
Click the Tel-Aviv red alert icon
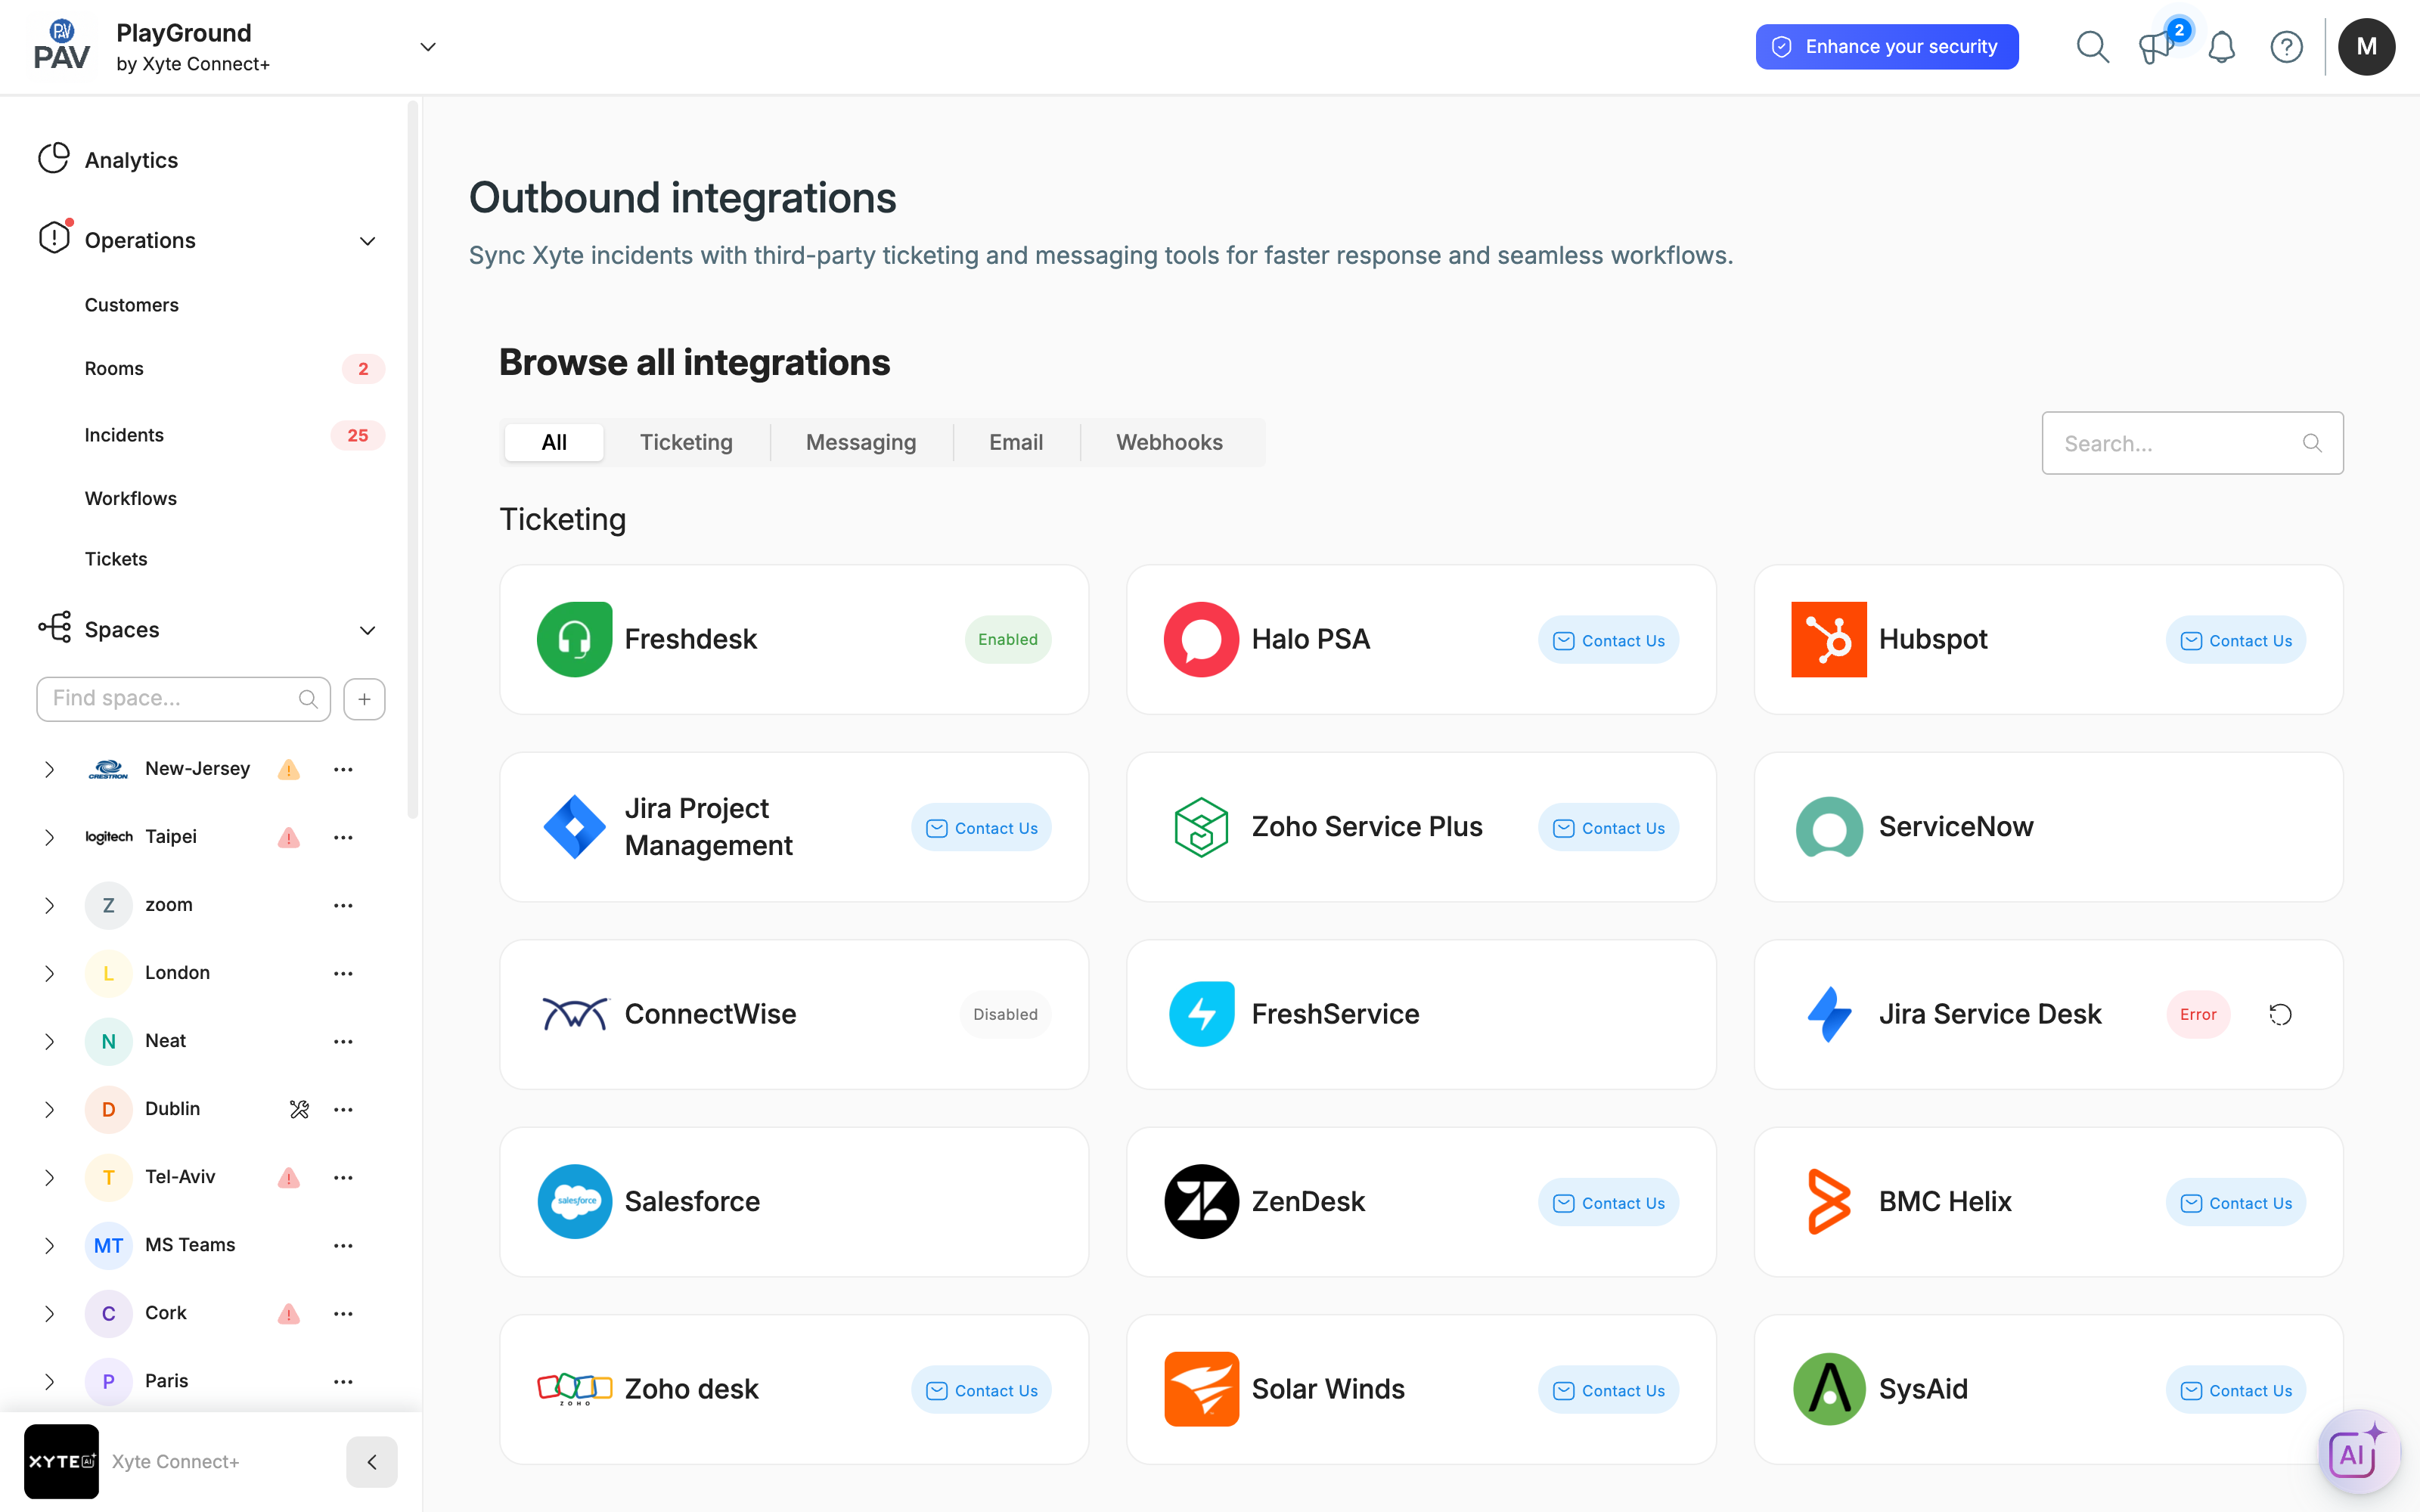click(x=289, y=1177)
